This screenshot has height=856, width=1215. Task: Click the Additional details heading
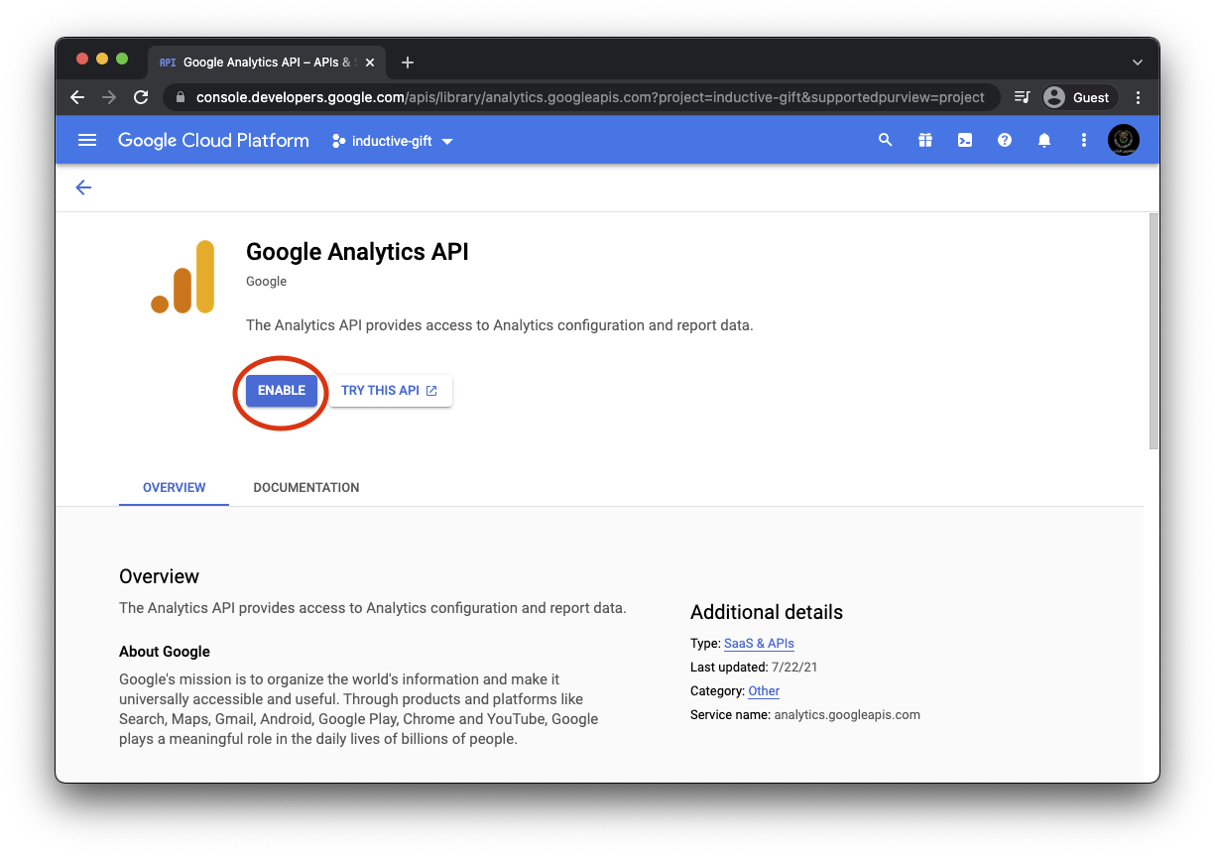coord(767,612)
